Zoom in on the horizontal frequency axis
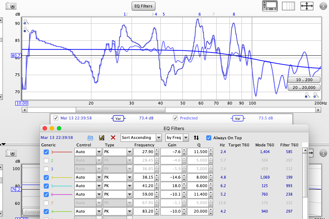 (316, 95)
